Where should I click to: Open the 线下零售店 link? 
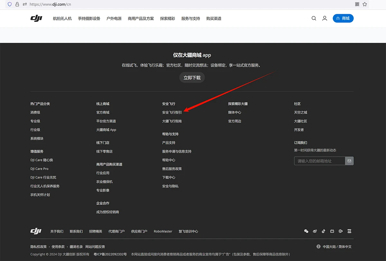tap(105, 151)
